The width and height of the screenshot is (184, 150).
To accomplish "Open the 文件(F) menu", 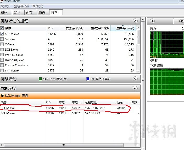I will pyautogui.click(x=5, y=6).
